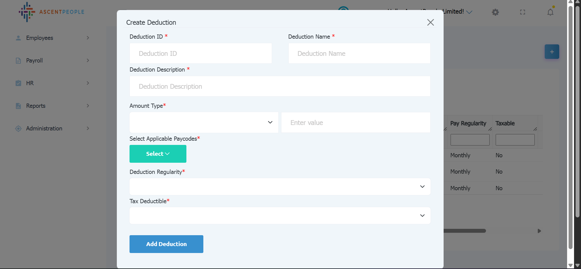This screenshot has height=269, width=581.
Task: Close the Create Deduction dialog
Action: click(x=430, y=22)
